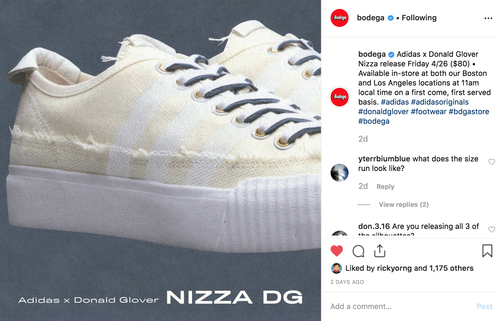Like the yterrbiumblue comment heart

491,162
